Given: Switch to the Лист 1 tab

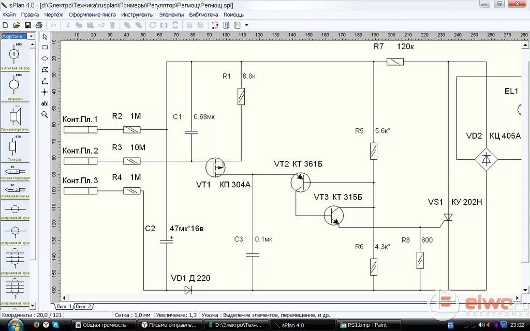Looking at the screenshot, I should [64, 306].
